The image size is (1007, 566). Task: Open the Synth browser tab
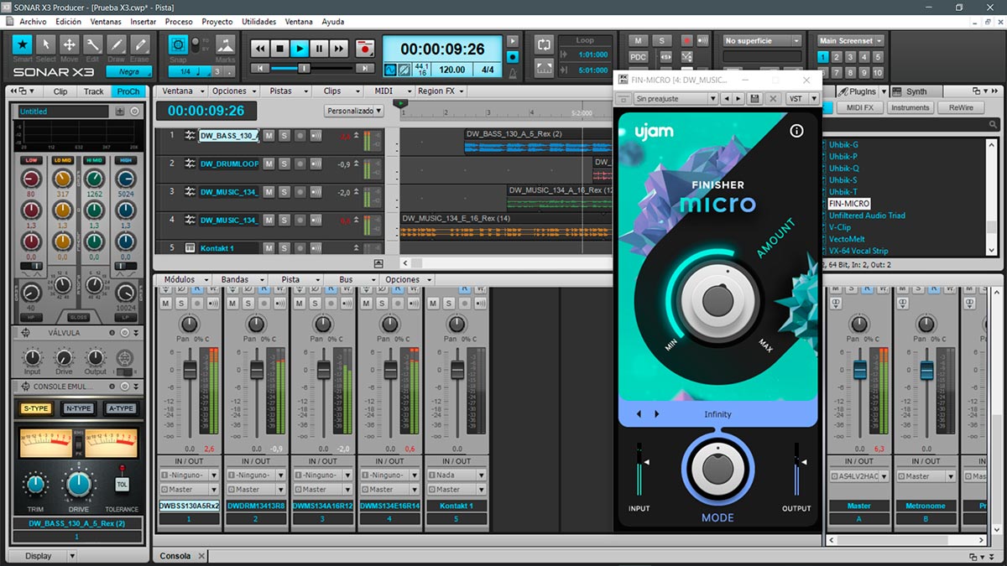click(916, 91)
